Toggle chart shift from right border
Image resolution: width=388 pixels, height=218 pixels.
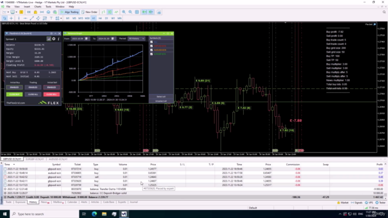click(x=151, y=12)
